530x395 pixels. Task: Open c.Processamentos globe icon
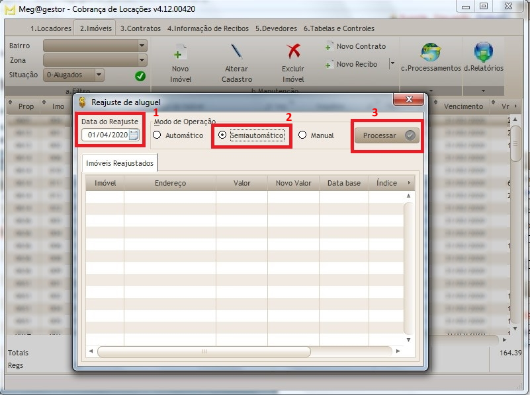point(430,53)
